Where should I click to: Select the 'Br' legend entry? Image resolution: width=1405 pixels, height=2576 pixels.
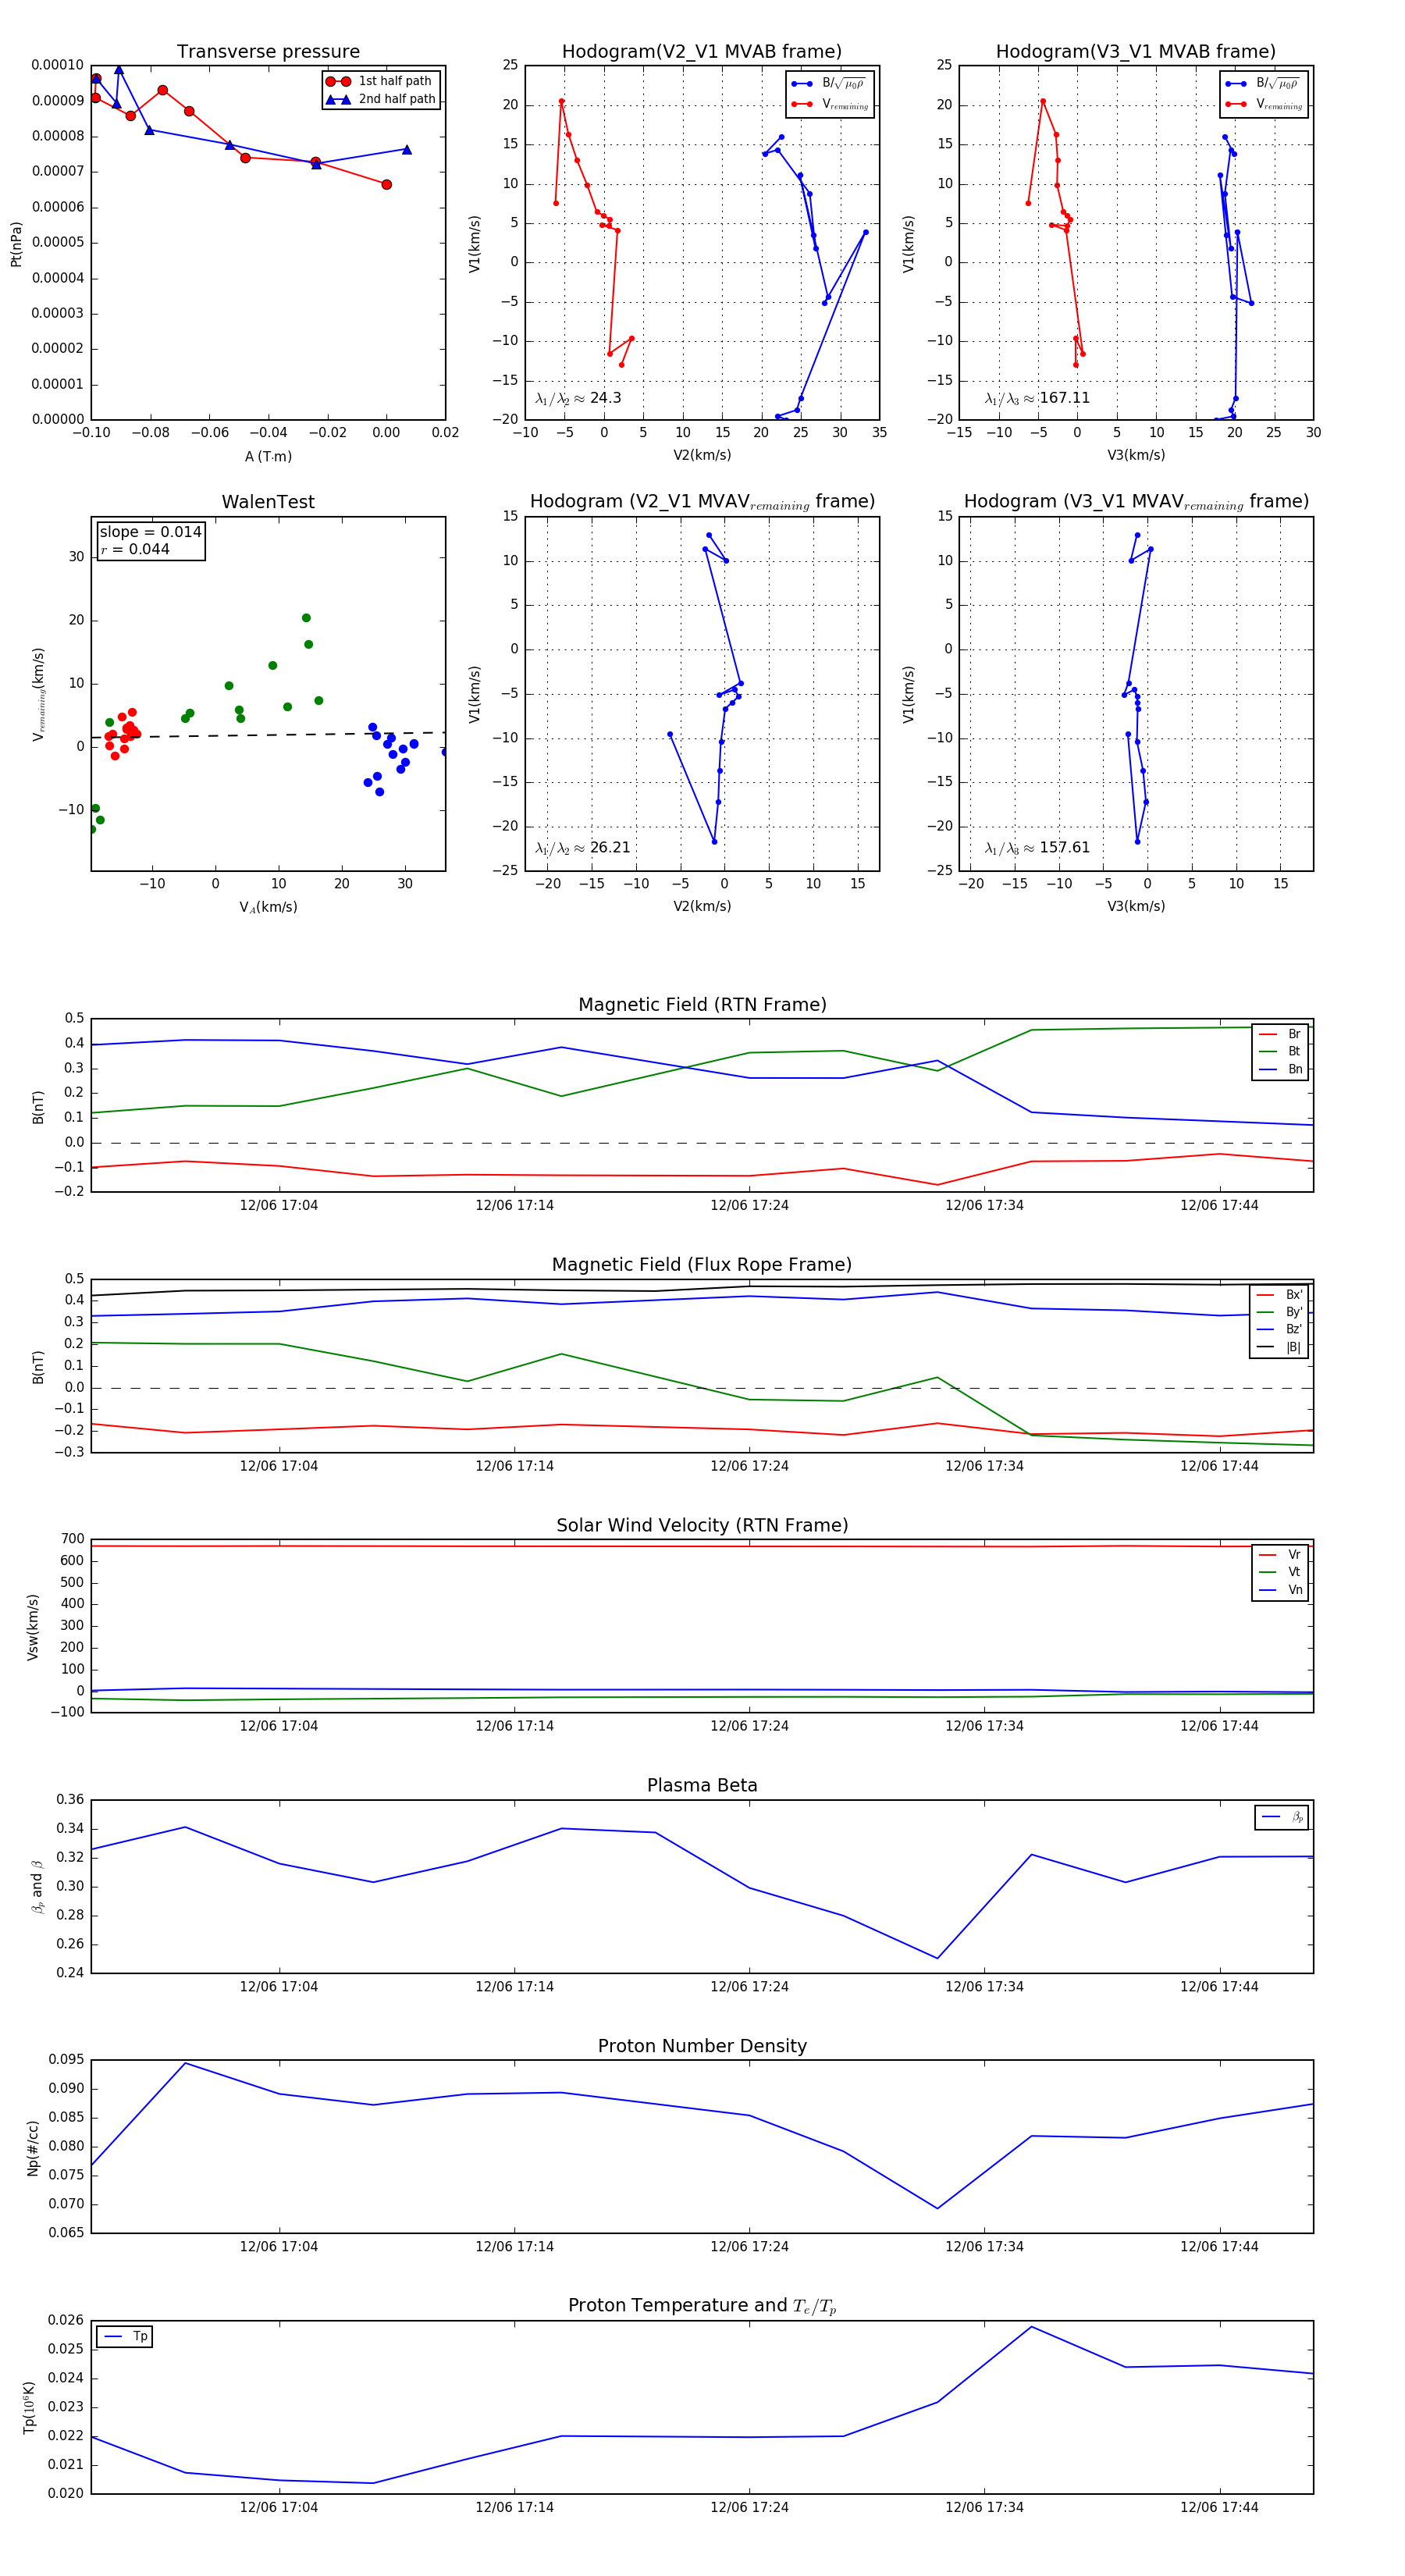[1280, 1034]
